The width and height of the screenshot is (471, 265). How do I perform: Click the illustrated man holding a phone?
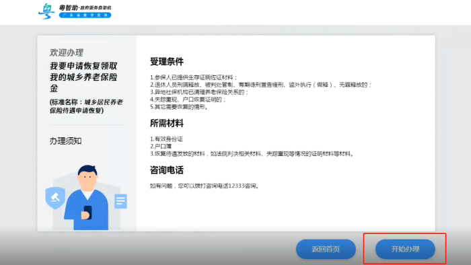click(87, 198)
